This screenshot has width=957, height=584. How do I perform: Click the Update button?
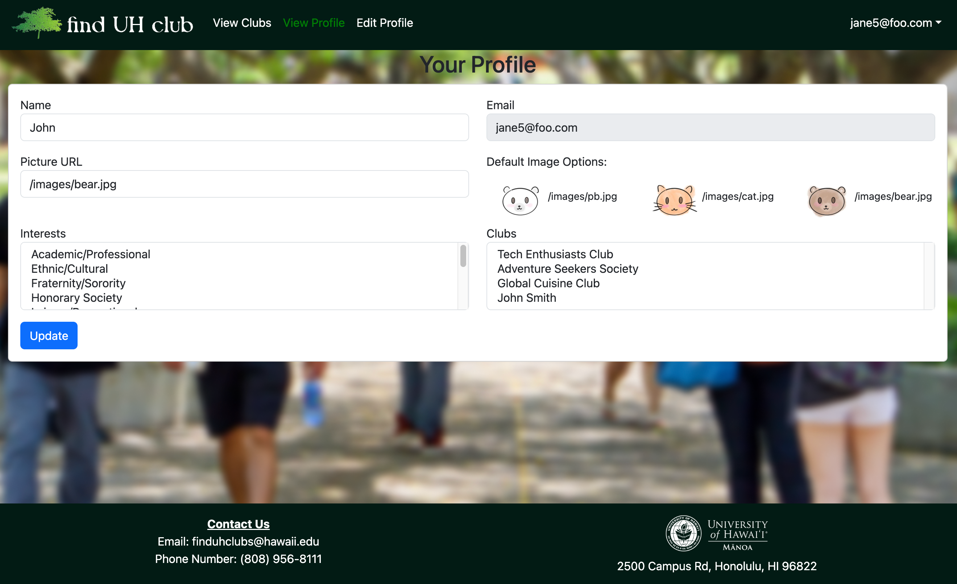coord(49,335)
